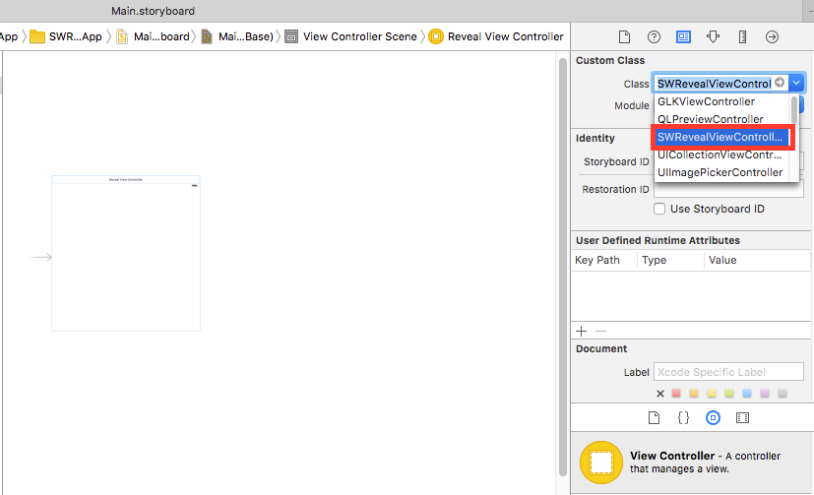Select Reveal View Controller breadcrumb item
This screenshot has height=495, width=814.
[x=505, y=36]
